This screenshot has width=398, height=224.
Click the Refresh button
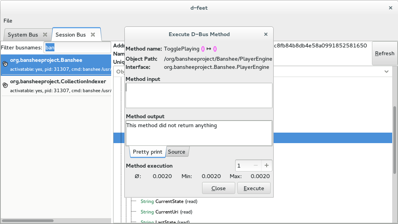click(x=384, y=53)
